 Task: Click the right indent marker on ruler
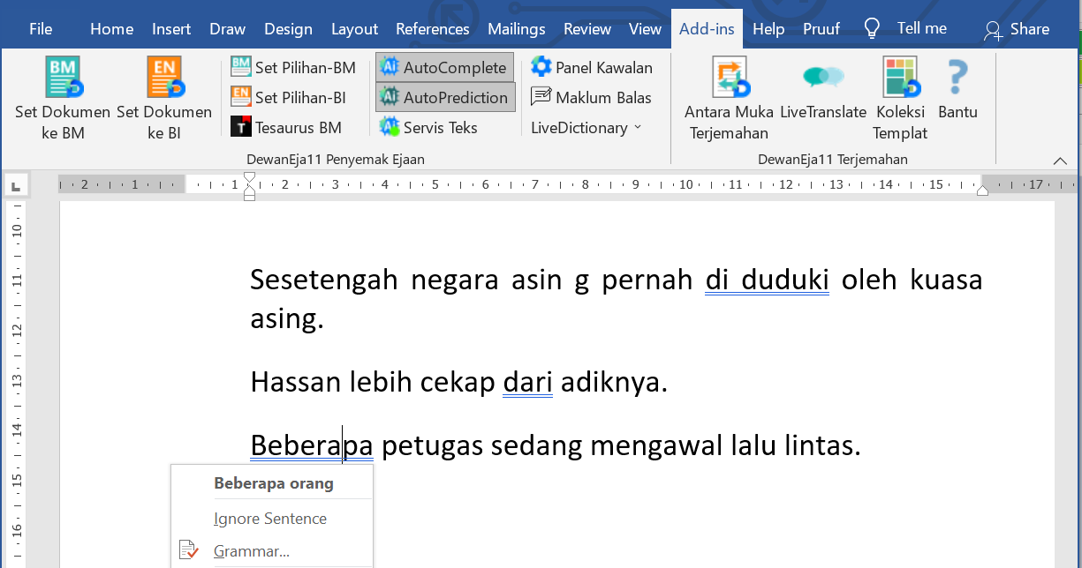(982, 191)
